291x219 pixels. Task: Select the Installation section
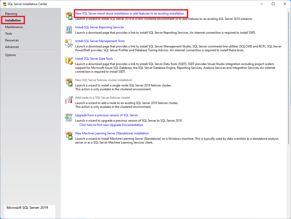pyautogui.click(x=13, y=20)
